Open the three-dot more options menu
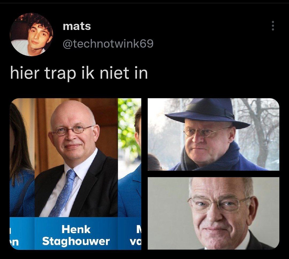The height and width of the screenshot is (259, 289). (273, 26)
